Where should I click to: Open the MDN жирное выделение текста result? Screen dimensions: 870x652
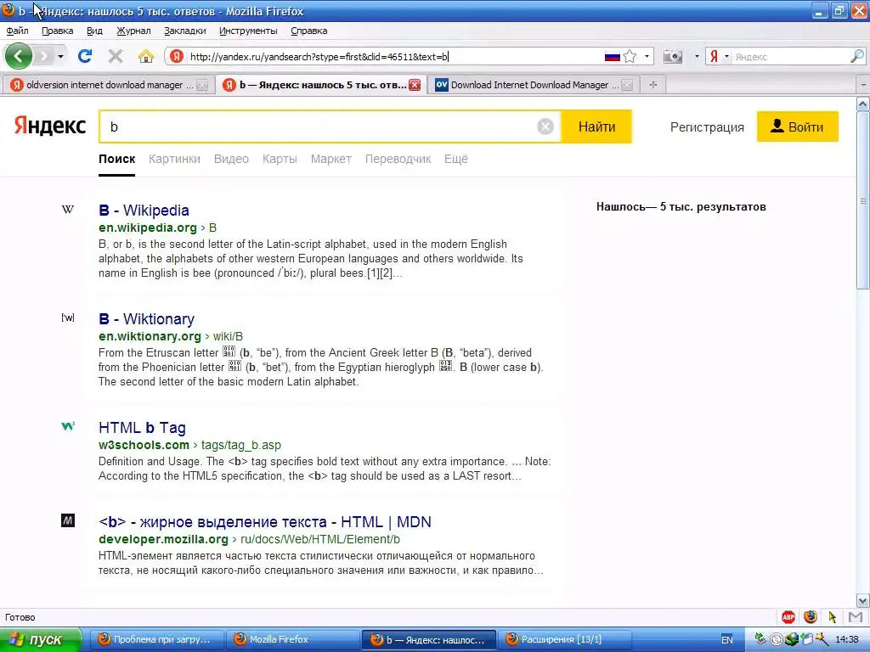[265, 522]
